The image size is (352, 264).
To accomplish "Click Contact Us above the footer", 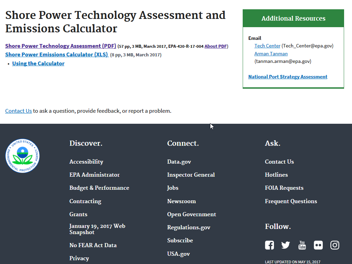I will pyautogui.click(x=19, y=111).
